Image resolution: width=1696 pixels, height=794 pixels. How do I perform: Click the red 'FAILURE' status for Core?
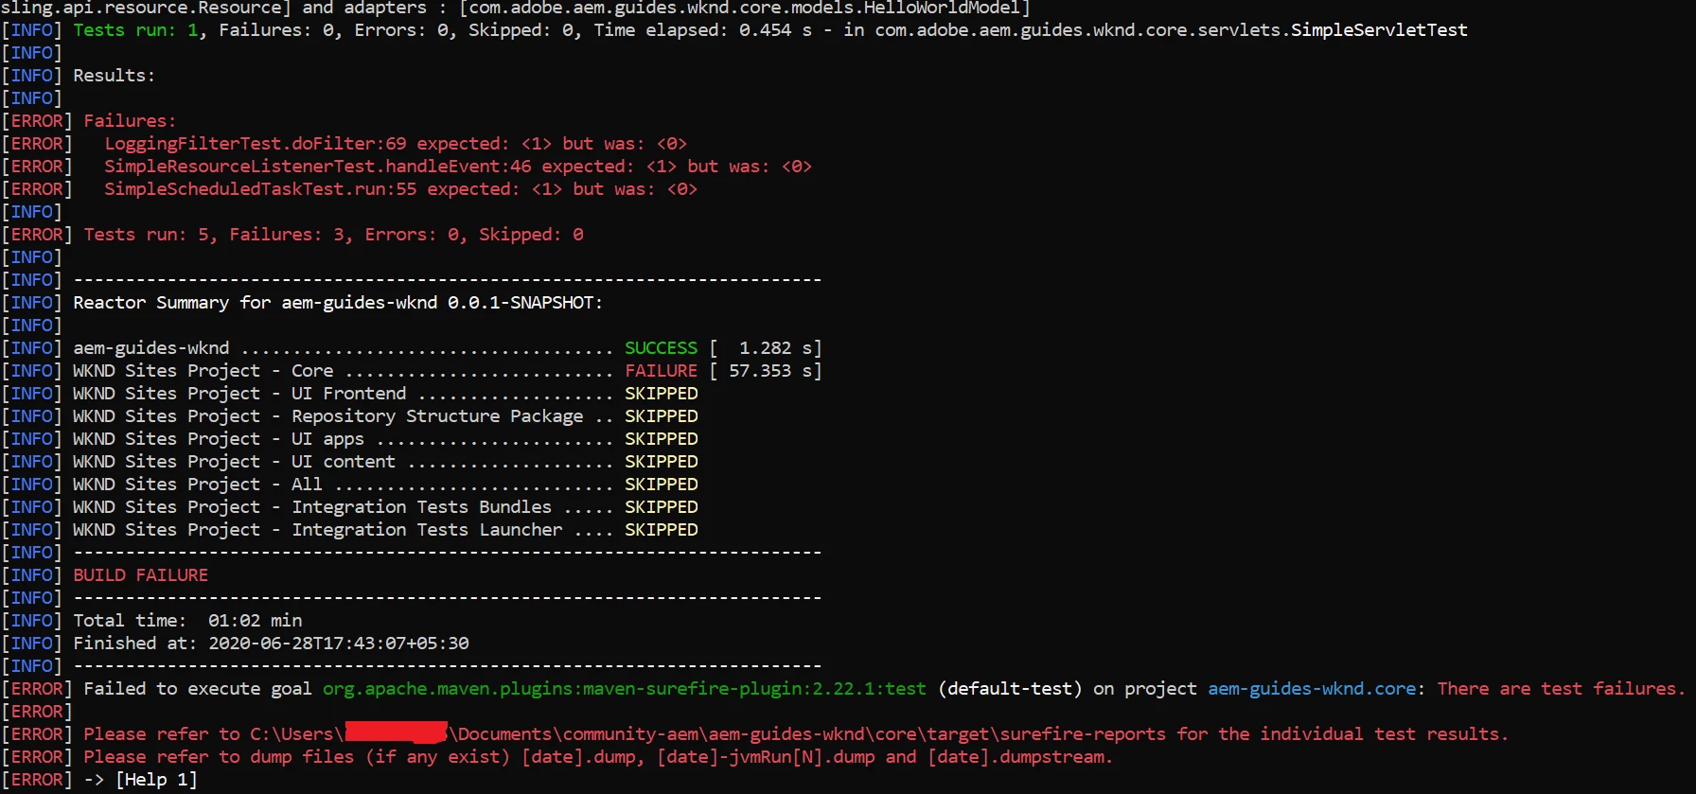pyautogui.click(x=661, y=371)
